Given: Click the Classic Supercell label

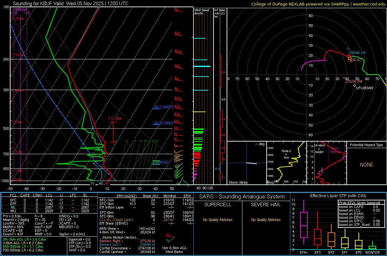Looking at the screenshot, I should (x=335, y=150).
